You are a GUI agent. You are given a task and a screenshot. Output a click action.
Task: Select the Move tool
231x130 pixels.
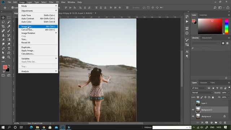click(3, 18)
